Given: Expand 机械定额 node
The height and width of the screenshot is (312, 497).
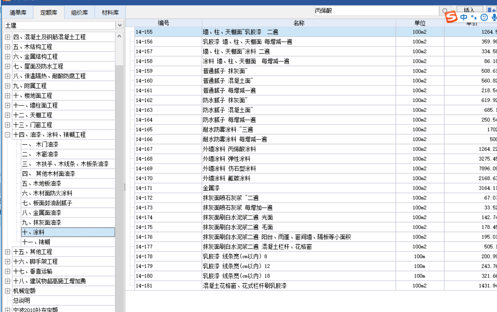Looking at the screenshot, I should click(x=7, y=291).
